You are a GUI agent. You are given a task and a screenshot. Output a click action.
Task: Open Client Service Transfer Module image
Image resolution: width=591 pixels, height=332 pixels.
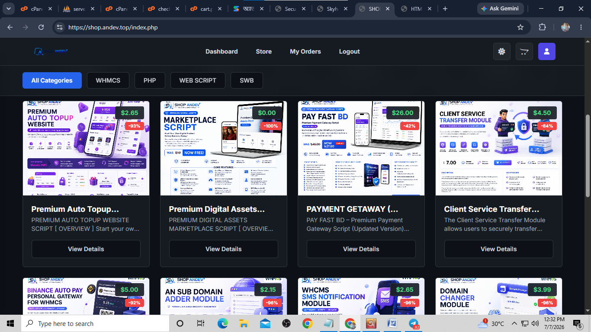(499, 148)
